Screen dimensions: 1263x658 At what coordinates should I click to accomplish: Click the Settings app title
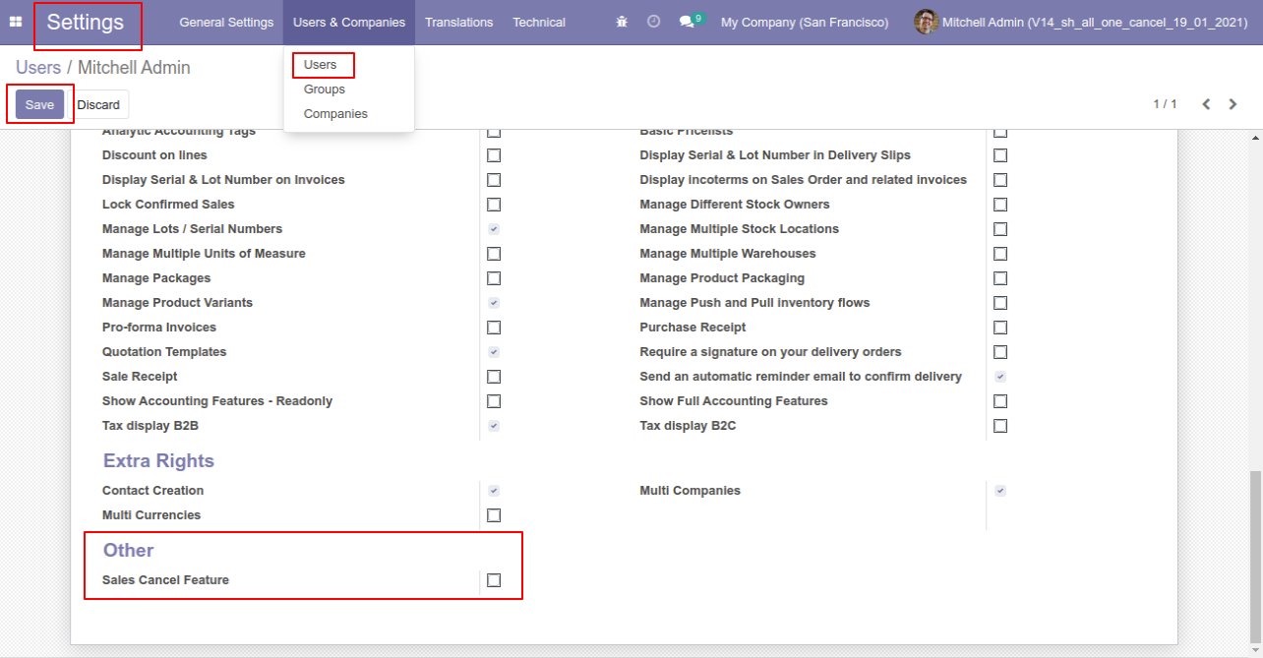[x=86, y=22]
